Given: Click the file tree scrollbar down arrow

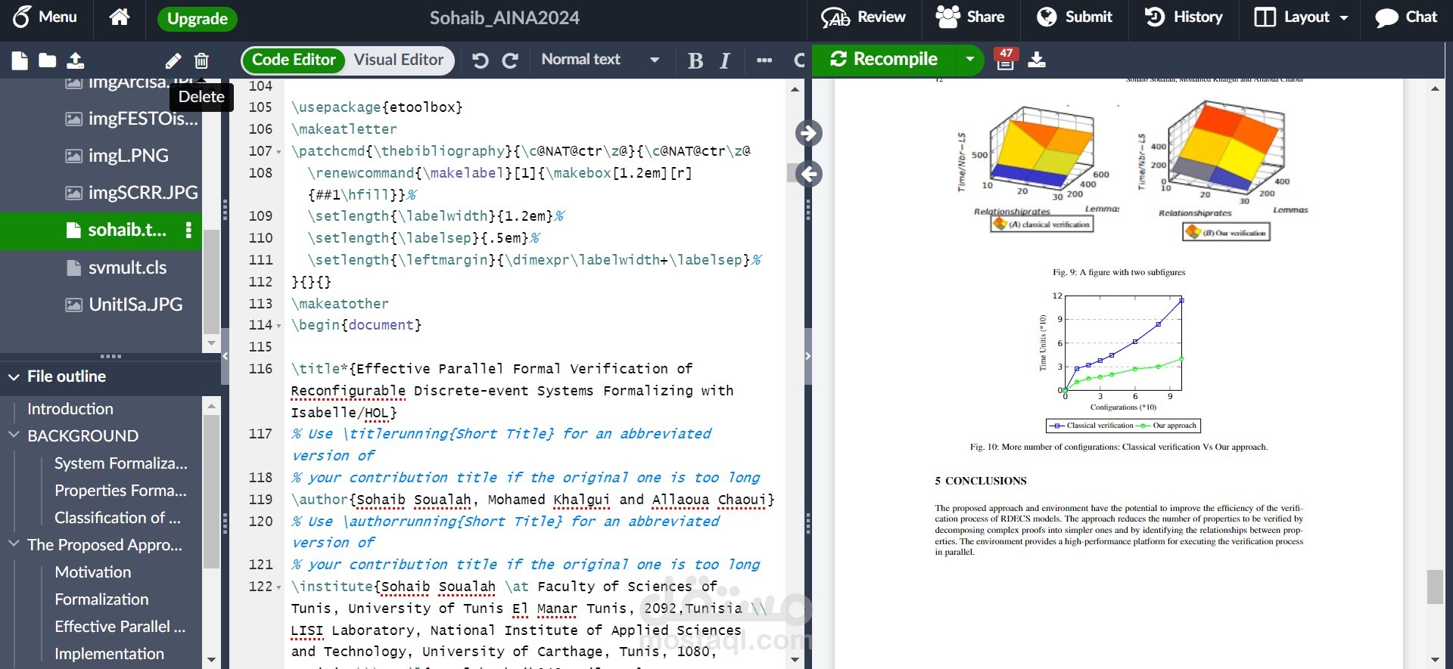Looking at the screenshot, I should (x=211, y=343).
